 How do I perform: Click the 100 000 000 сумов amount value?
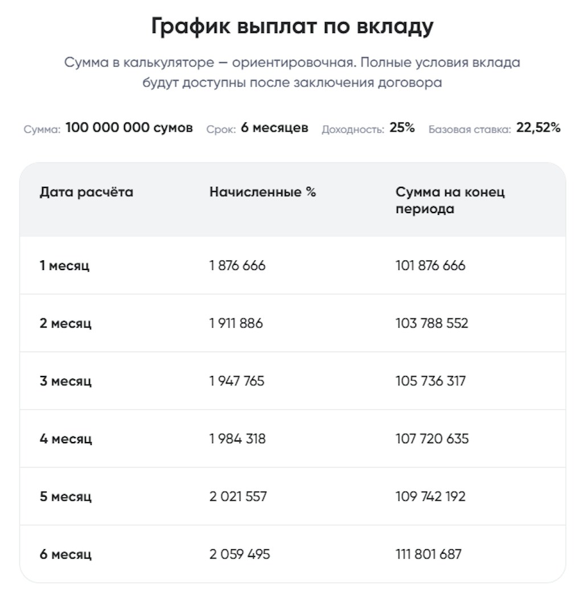click(x=129, y=128)
